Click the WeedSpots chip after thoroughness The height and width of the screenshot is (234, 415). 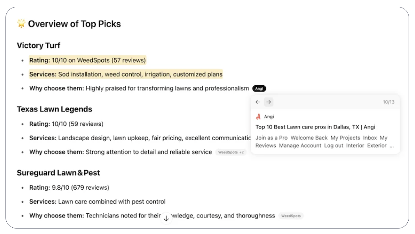tap(291, 216)
